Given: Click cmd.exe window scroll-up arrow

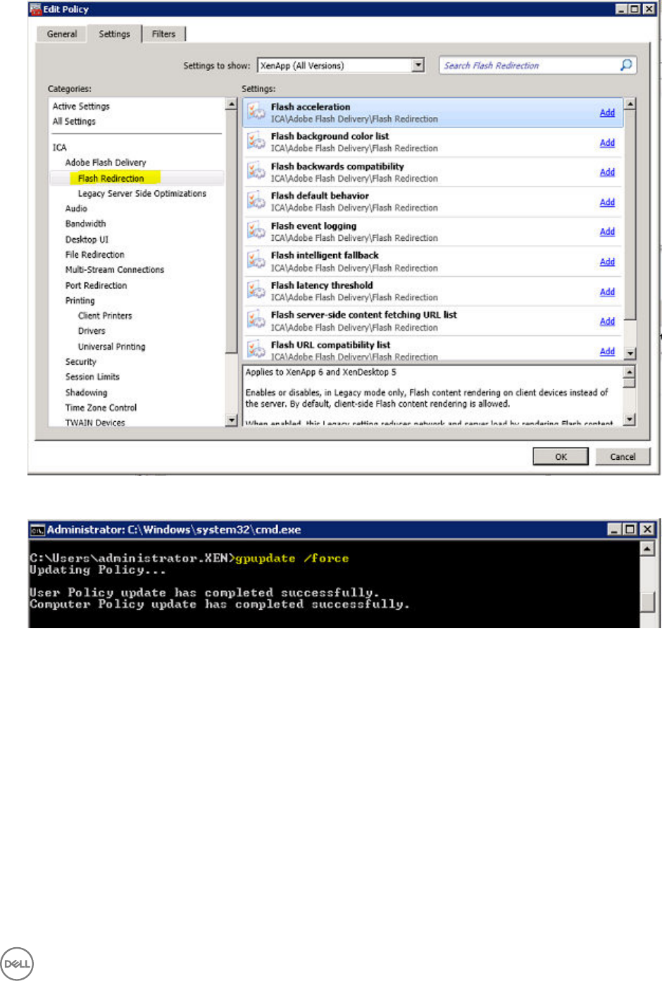Looking at the screenshot, I should click(x=648, y=548).
